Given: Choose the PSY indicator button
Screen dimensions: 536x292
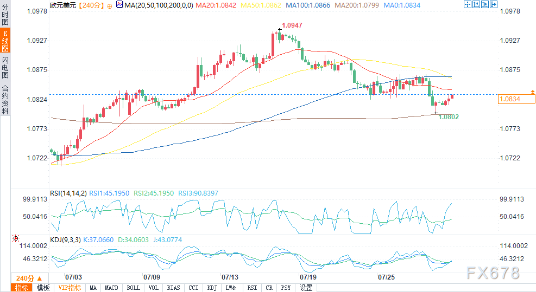Looking at the screenshot, I should click(x=286, y=288).
